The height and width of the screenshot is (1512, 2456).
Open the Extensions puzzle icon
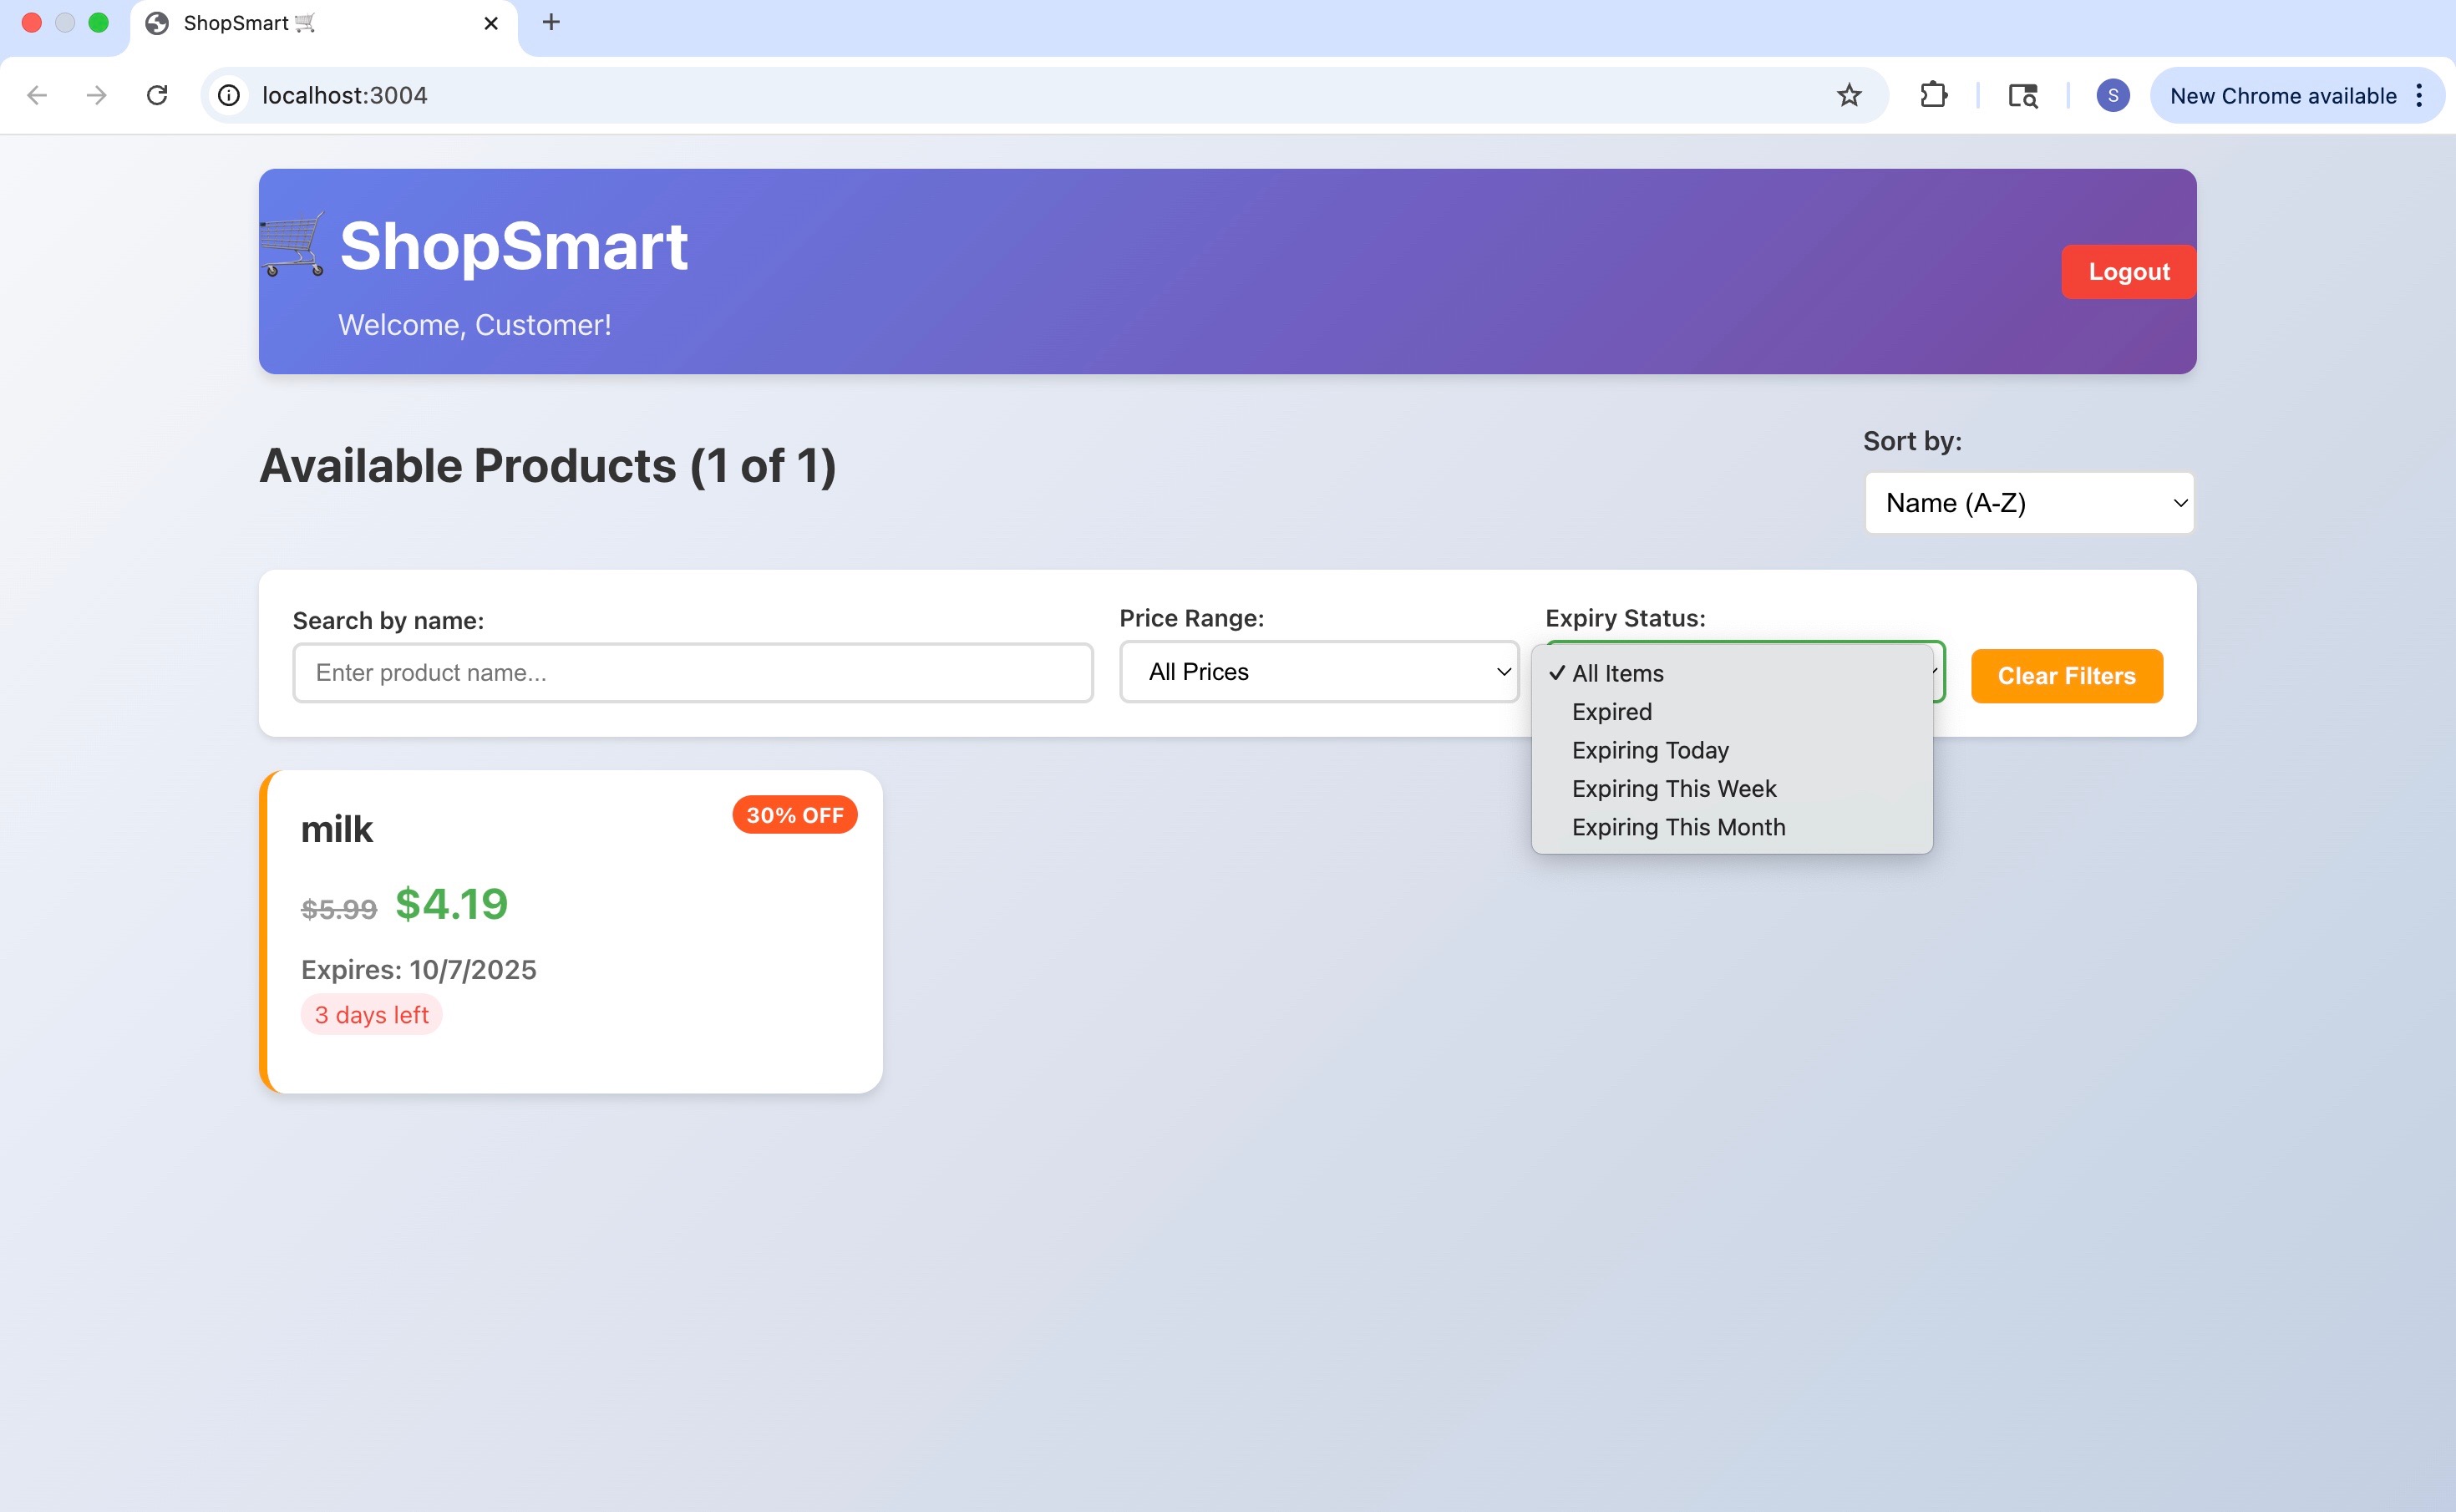1933,95
